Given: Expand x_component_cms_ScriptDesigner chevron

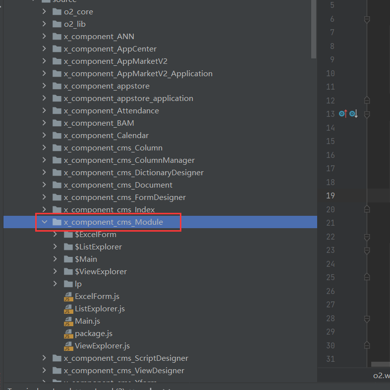Looking at the screenshot, I should coord(44,358).
